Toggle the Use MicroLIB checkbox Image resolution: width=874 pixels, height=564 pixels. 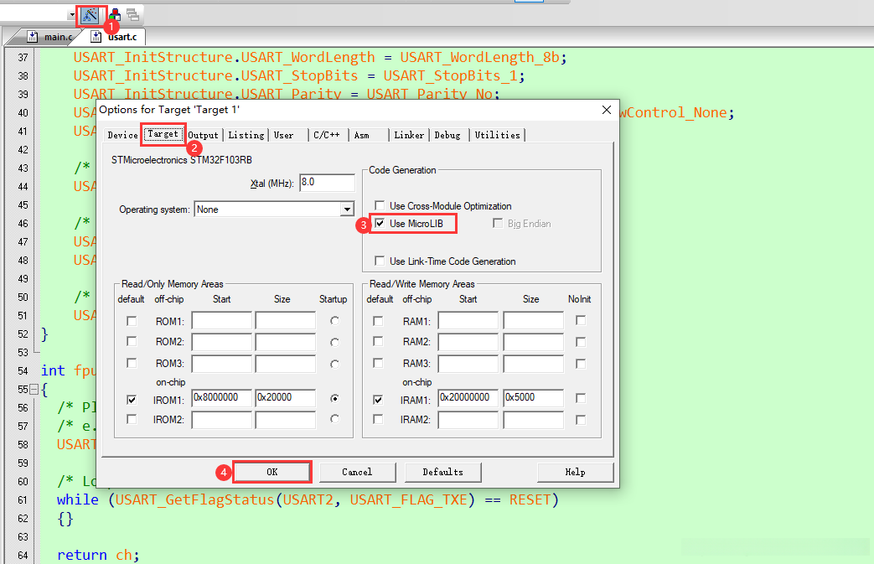point(380,224)
